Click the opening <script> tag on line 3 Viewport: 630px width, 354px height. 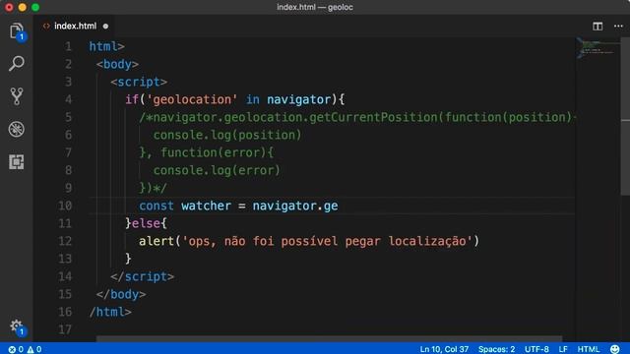pyautogui.click(x=139, y=82)
